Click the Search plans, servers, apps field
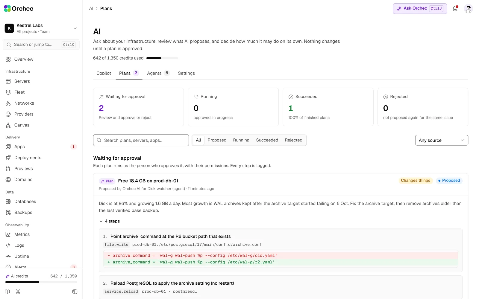Screen dimensions: 479x299 tap(141, 140)
